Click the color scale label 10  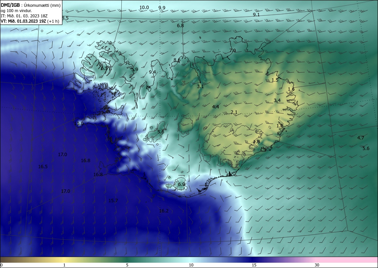click(x=191, y=265)
